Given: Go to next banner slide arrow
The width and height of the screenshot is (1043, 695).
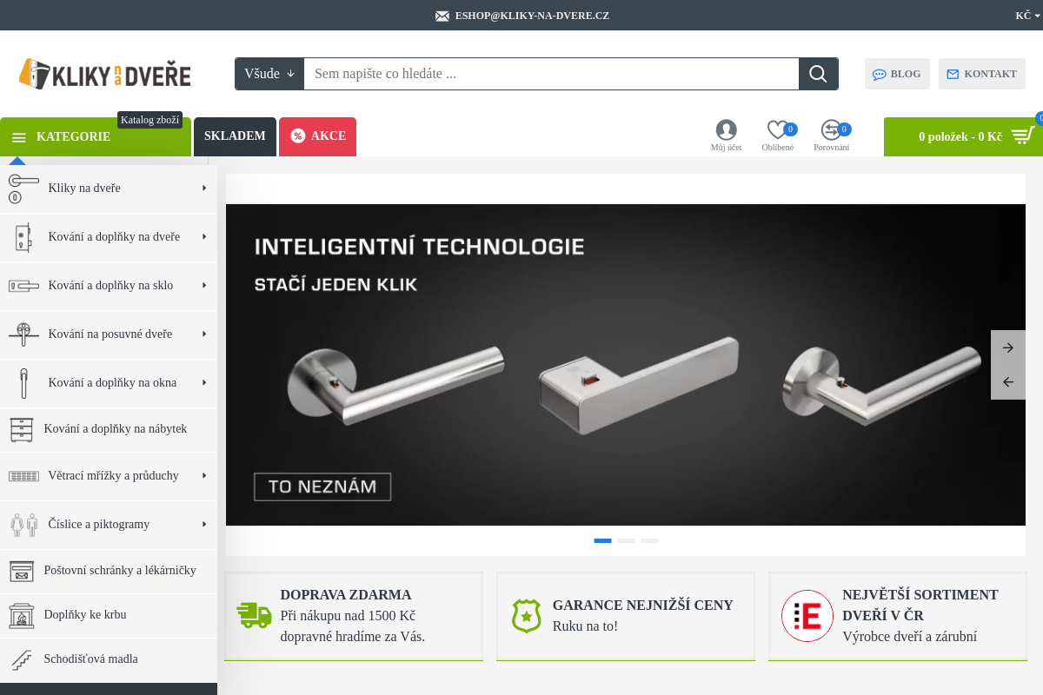Looking at the screenshot, I should (1008, 347).
